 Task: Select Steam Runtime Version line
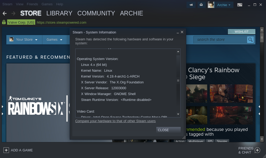tap(116, 100)
